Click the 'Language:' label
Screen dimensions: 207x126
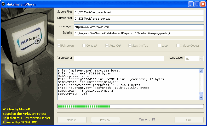point(176,58)
